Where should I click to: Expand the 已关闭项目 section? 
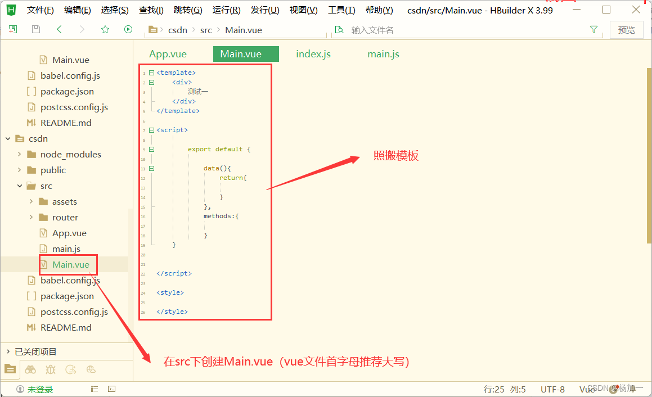click(x=8, y=351)
